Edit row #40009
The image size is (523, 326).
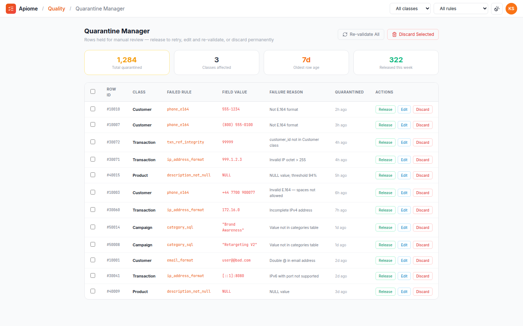coord(404,292)
